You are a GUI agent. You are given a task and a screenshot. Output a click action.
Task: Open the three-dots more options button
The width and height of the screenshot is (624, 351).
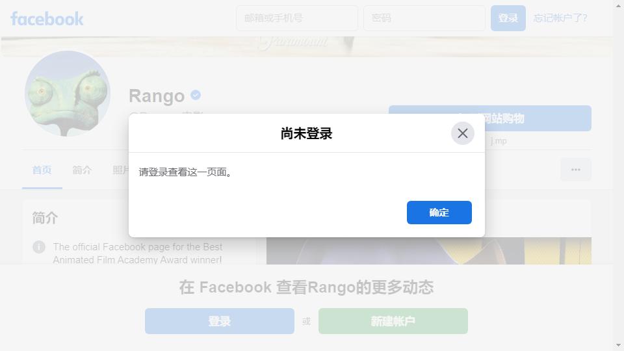pos(575,170)
